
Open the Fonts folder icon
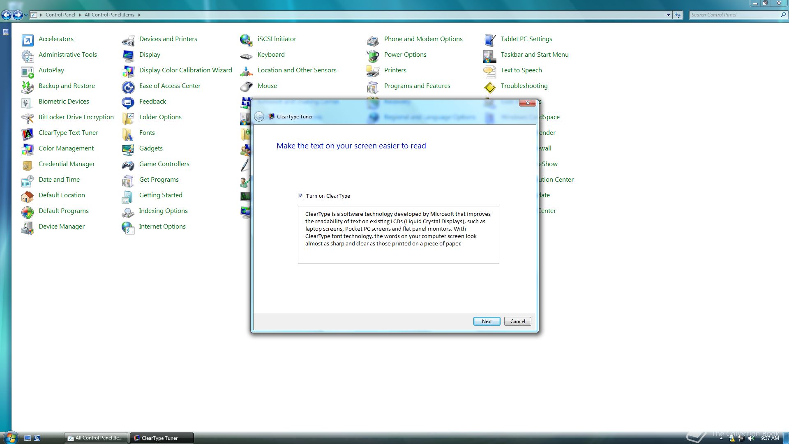click(x=128, y=134)
